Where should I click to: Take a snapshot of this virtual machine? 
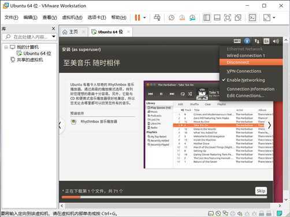(172, 18)
